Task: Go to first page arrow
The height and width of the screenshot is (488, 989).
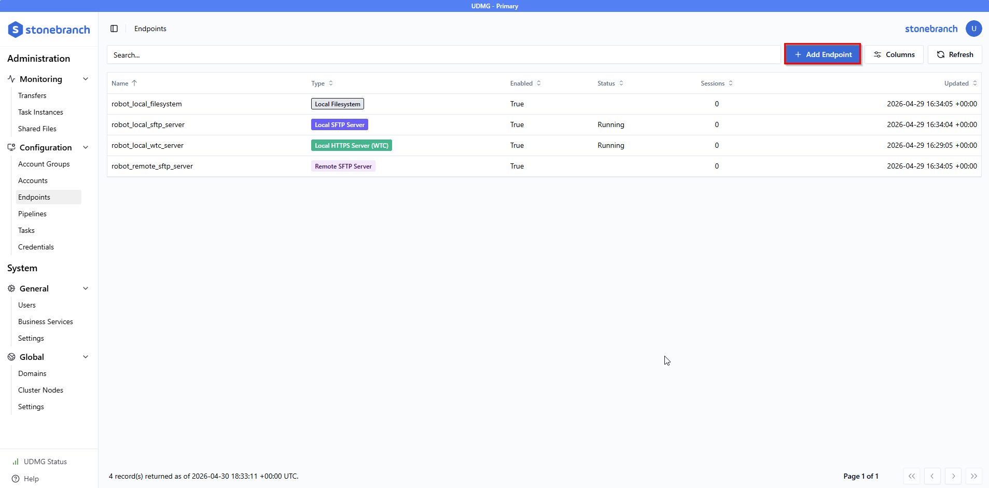Action: [912, 476]
